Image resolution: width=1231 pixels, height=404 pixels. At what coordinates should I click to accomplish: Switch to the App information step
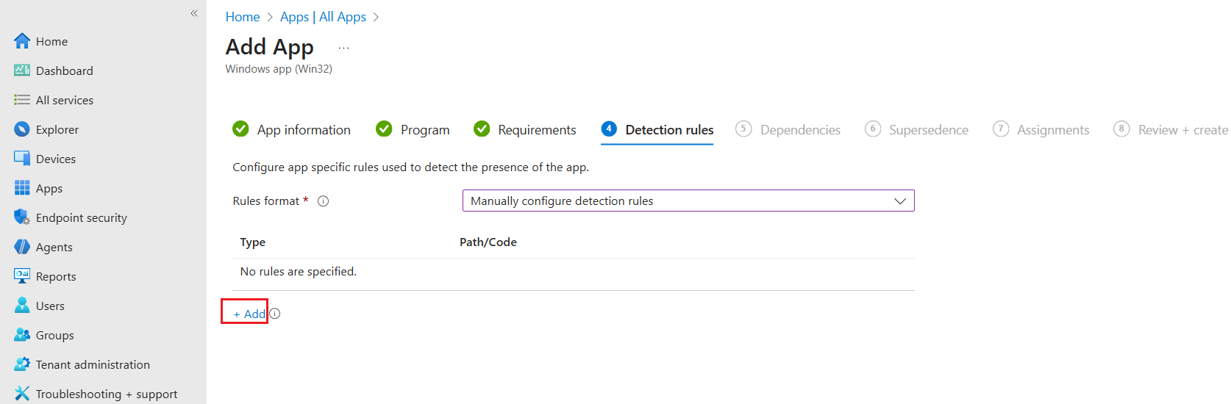click(303, 130)
